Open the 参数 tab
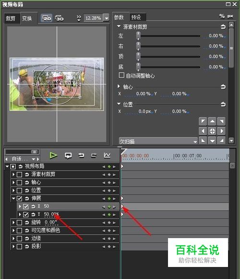This screenshot has width=240, height=279. coord(120,17)
